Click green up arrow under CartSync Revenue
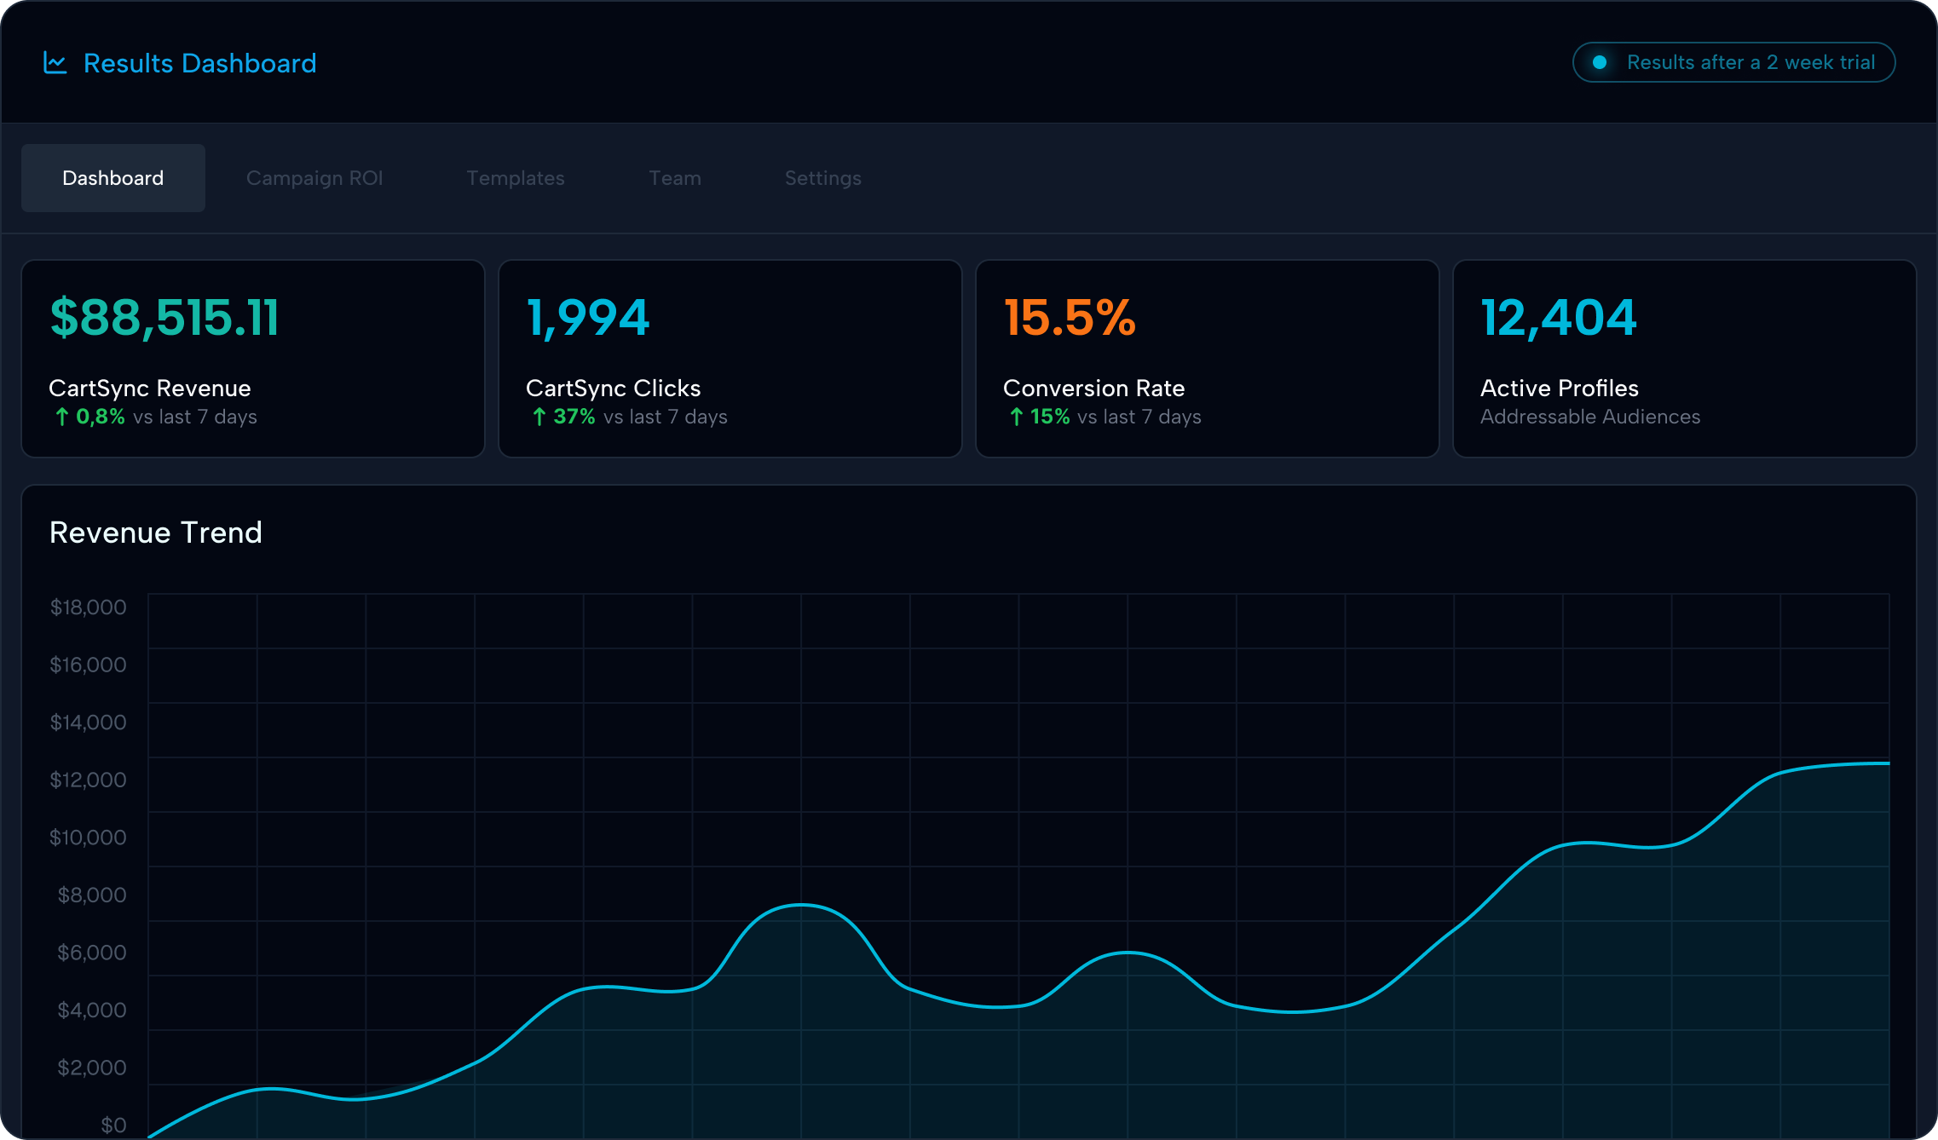The image size is (1938, 1140). (x=61, y=417)
